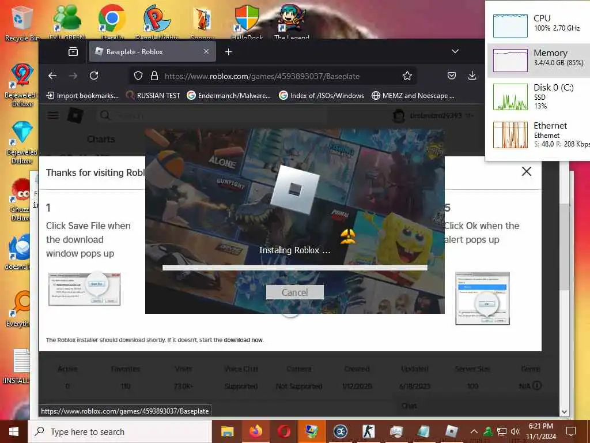Open the RUSSIAN TEST bookmark
This screenshot has width=590, height=443.
tap(153, 96)
